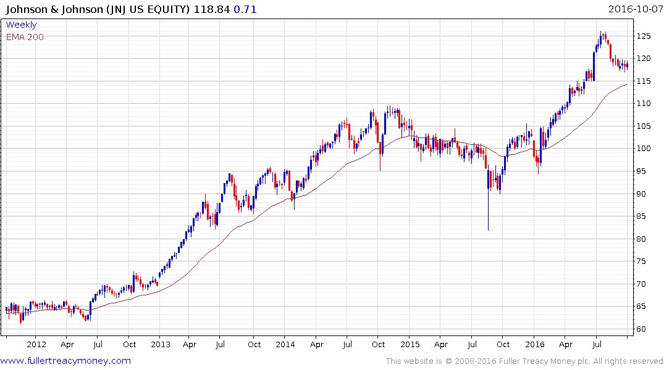The image size is (664, 370).
Task: Select the copyright notice text
Action: tap(524, 361)
